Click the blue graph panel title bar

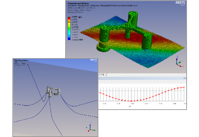pos(142,79)
